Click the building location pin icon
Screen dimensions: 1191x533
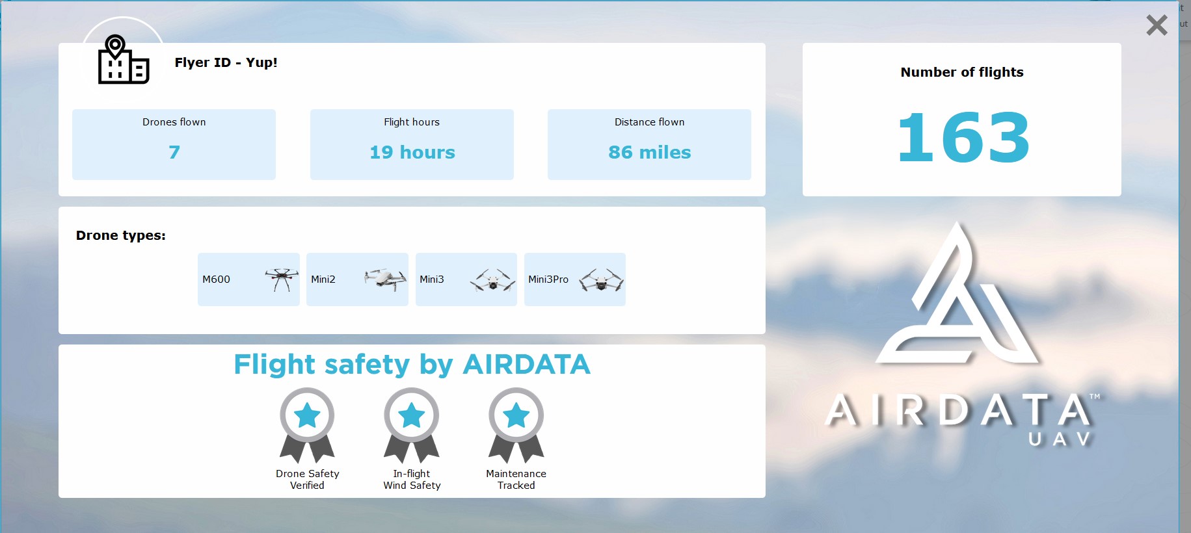(123, 60)
